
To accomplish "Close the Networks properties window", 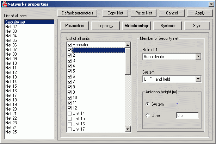I will pyautogui.click(x=211, y=4).
